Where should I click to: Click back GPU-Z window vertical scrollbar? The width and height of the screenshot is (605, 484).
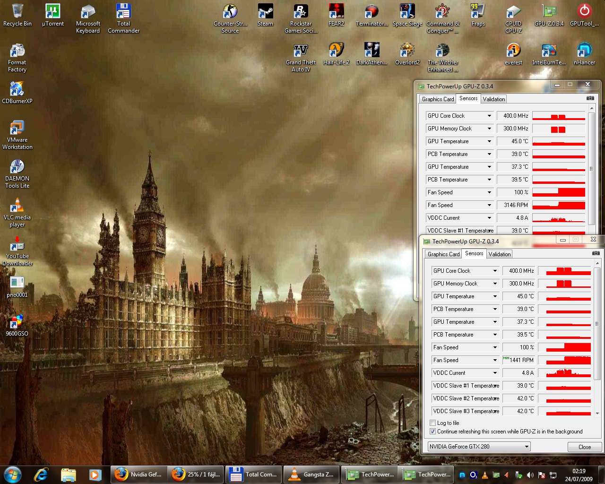[591, 169]
